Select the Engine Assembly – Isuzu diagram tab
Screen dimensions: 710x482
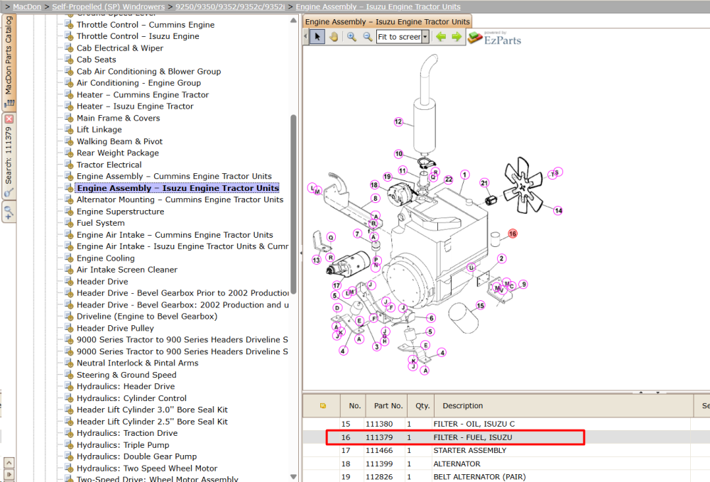(387, 22)
